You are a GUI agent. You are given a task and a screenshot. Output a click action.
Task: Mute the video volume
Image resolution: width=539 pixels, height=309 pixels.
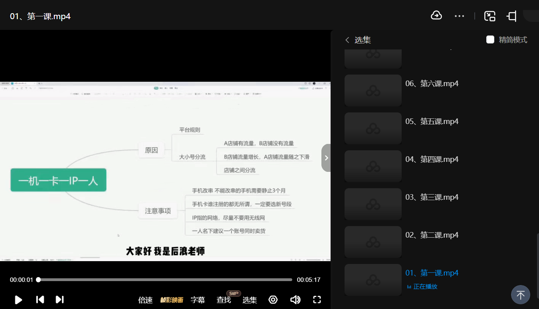pyautogui.click(x=295, y=300)
